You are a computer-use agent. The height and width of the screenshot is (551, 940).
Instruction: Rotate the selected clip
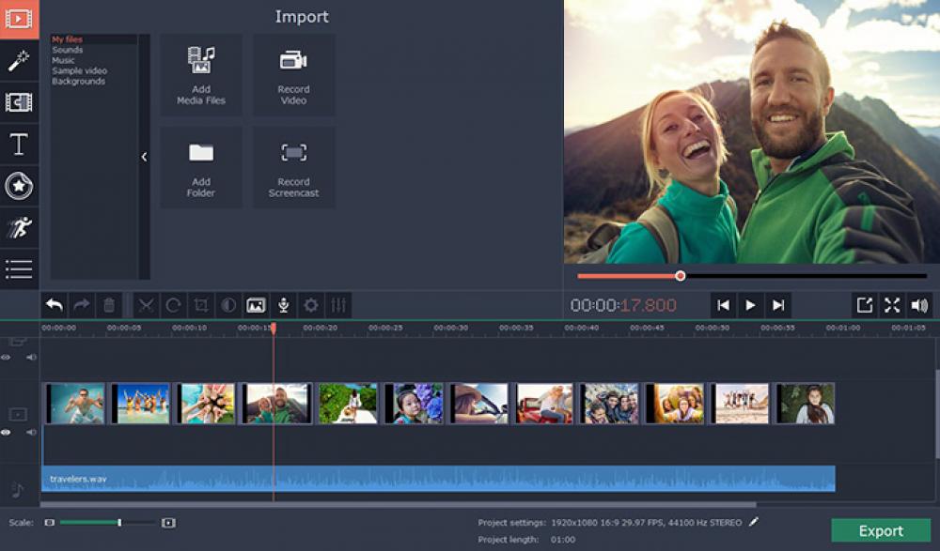(x=175, y=305)
